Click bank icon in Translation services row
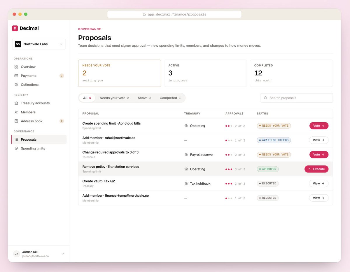 (186, 169)
